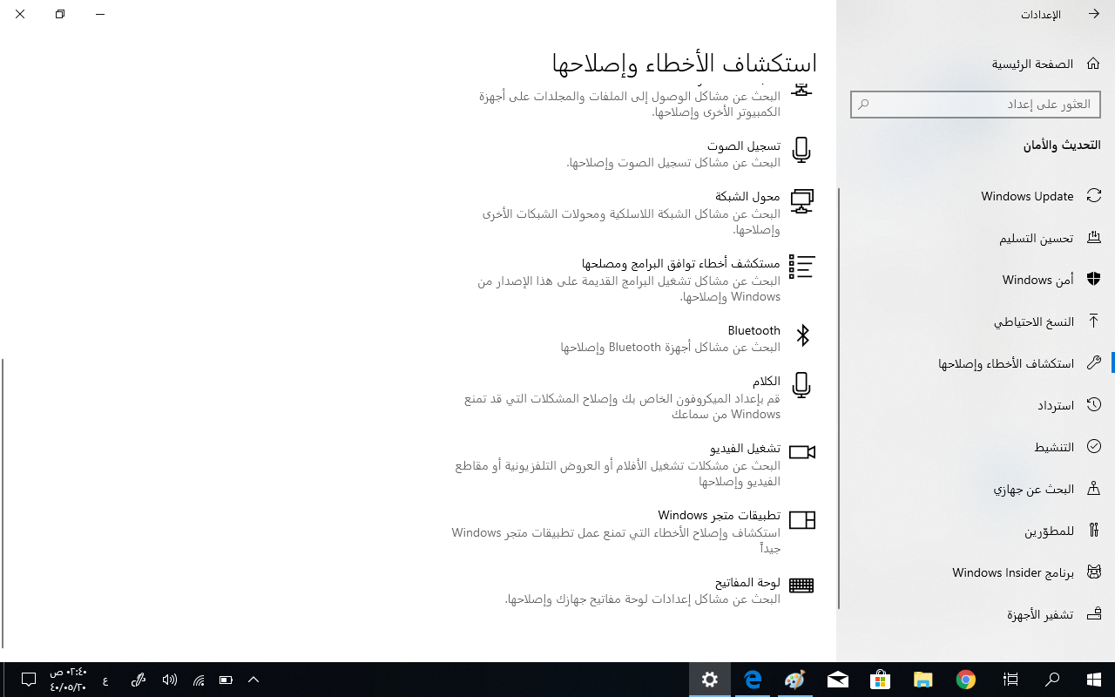Open Task View on taskbar
The image size is (1115, 697).
pyautogui.click(x=1010, y=680)
